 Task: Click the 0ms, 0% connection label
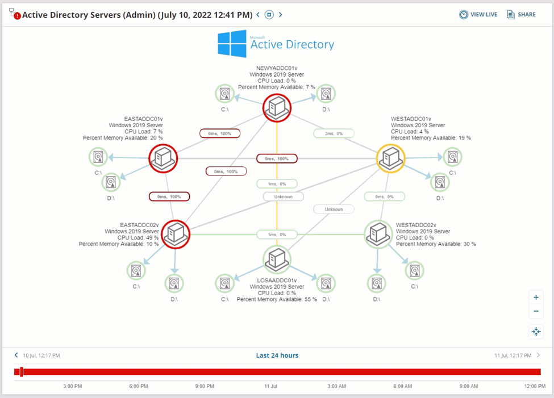coord(385,196)
